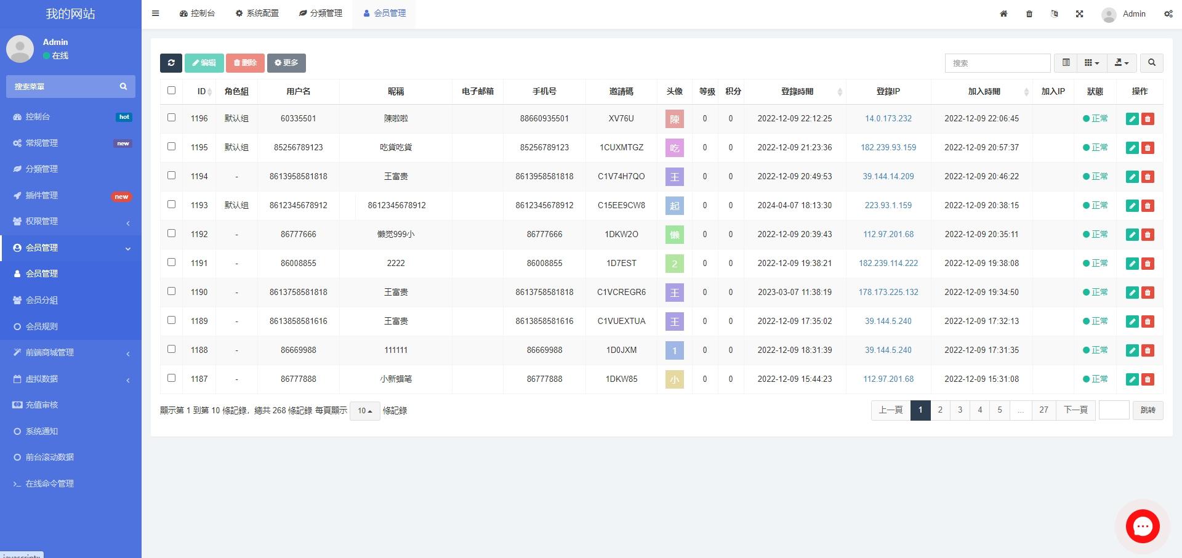
Task: Edit row 1195 with green pencil icon
Action: click(x=1132, y=148)
